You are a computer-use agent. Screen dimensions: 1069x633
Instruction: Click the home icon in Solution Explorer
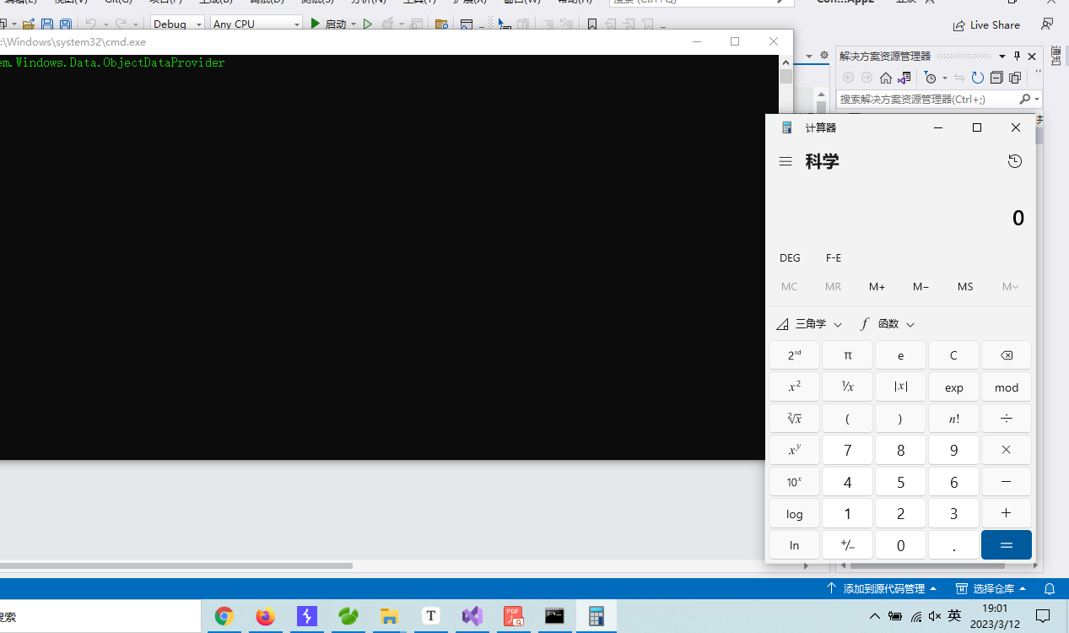[x=885, y=78]
